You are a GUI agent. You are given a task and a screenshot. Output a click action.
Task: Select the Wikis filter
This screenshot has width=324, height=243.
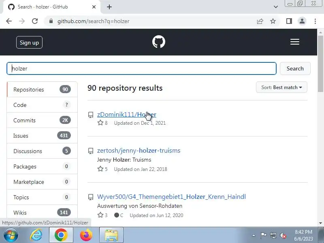42,212
